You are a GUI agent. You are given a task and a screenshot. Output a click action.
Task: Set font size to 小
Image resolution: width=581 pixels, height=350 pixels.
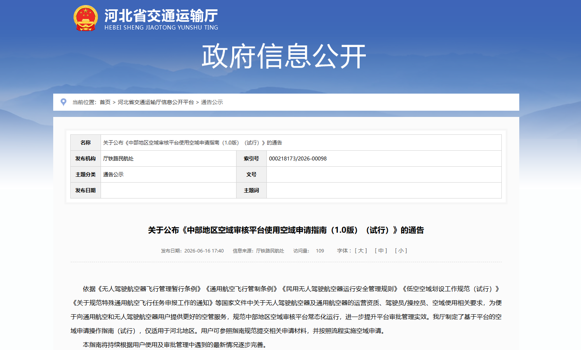[x=401, y=251]
